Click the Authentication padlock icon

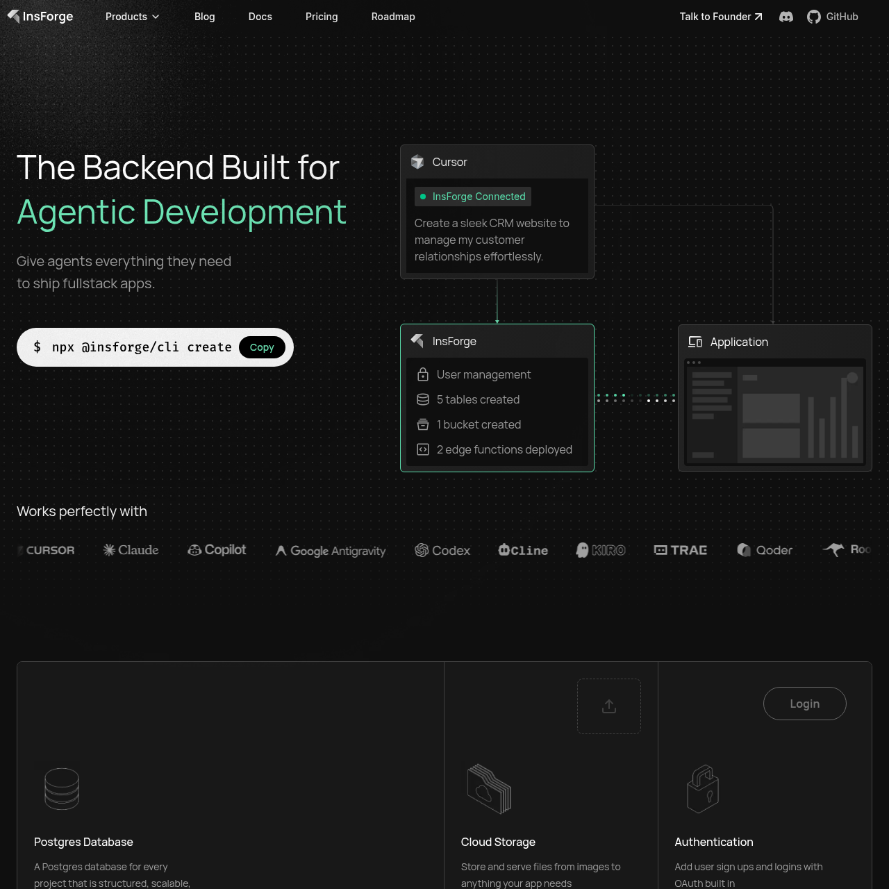pos(703,789)
